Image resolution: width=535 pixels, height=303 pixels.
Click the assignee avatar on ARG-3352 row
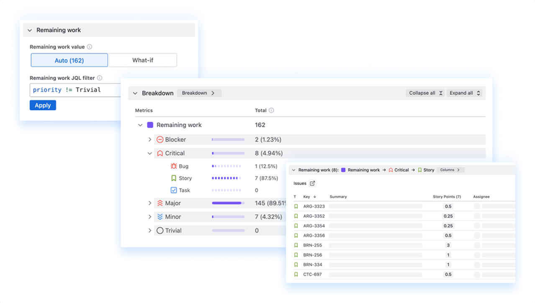(x=477, y=216)
